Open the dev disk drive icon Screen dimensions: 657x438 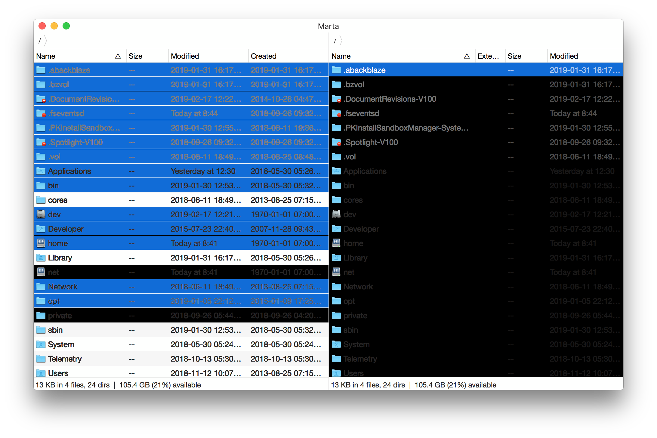click(41, 214)
